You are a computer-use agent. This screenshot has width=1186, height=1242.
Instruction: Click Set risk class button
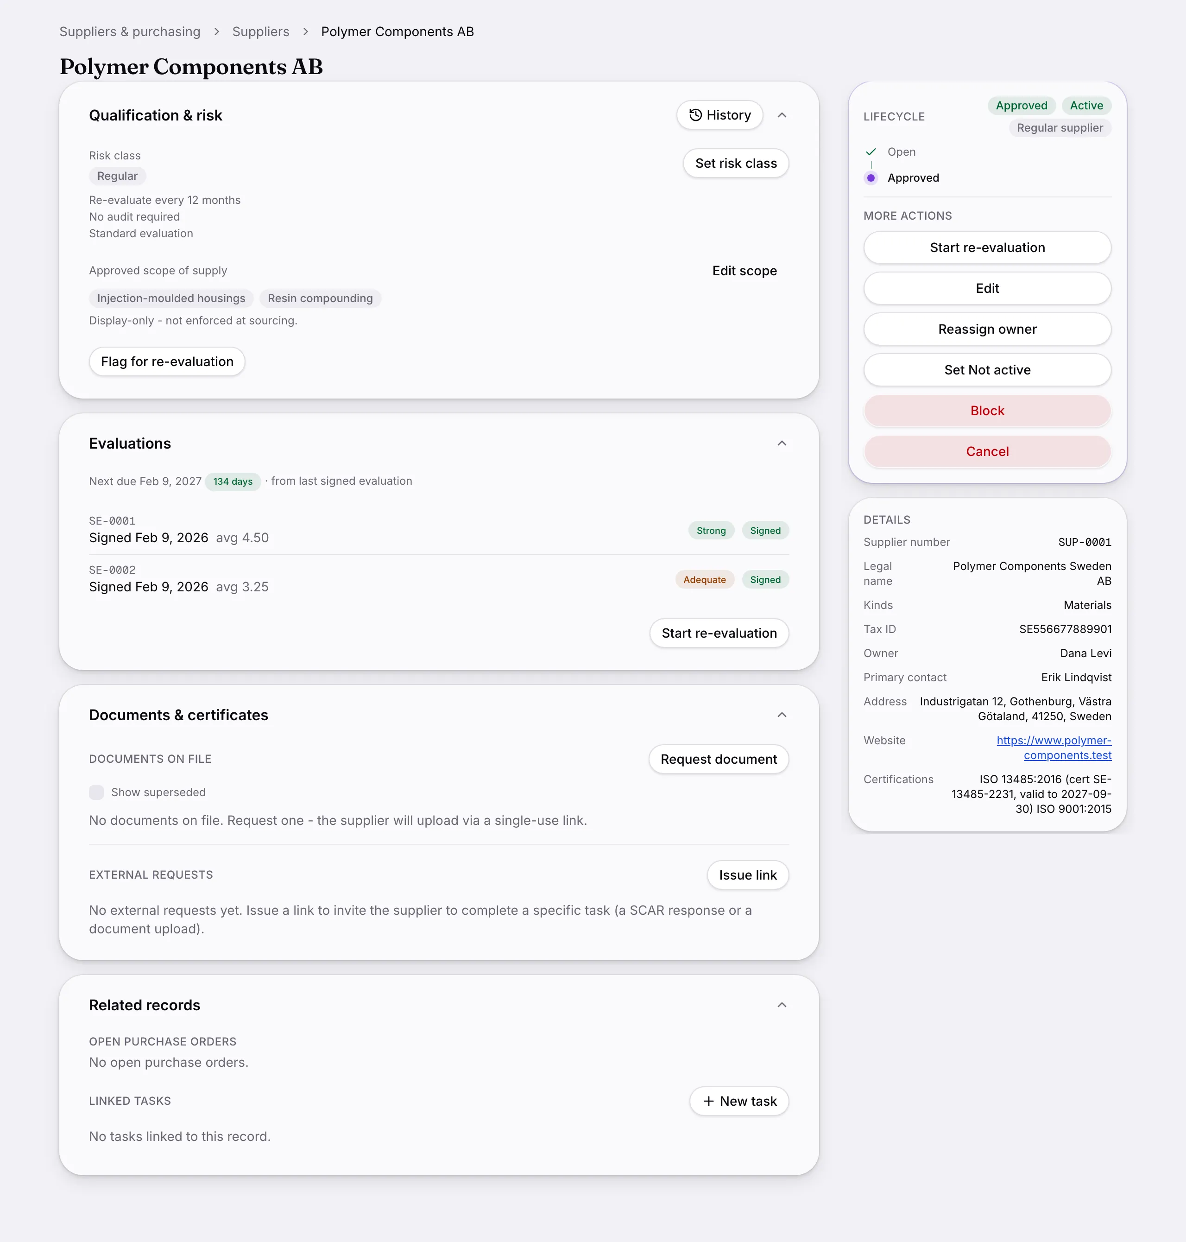coord(736,163)
